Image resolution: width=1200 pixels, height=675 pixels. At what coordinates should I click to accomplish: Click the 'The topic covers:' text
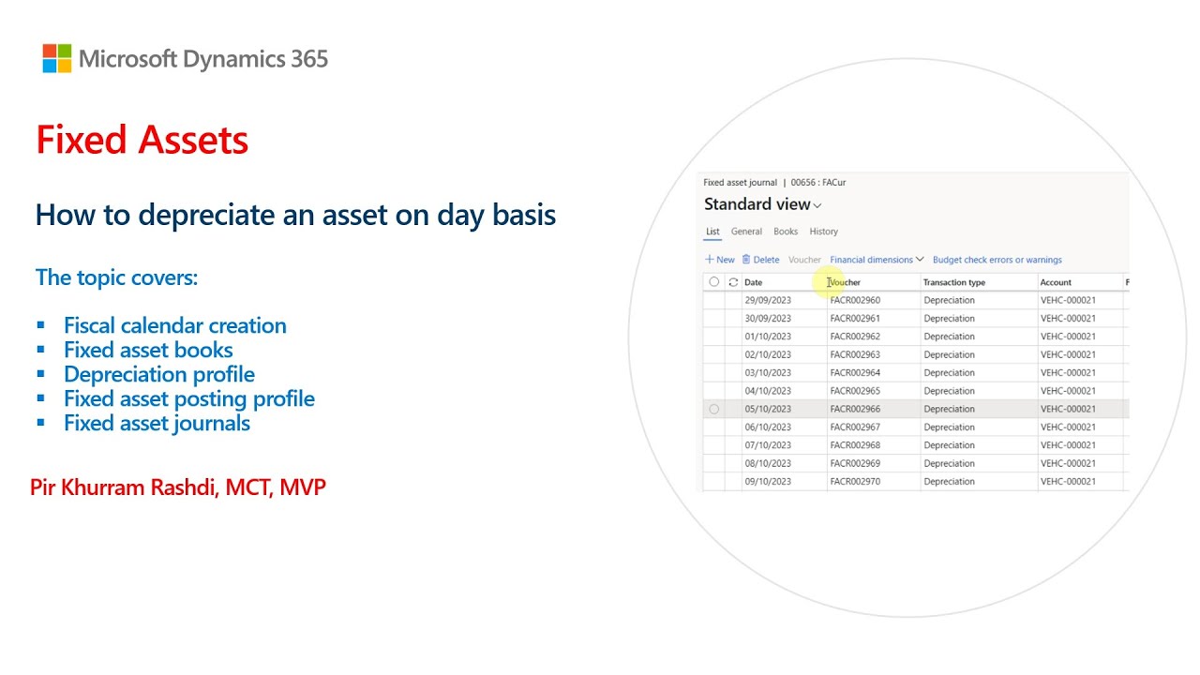tap(117, 277)
